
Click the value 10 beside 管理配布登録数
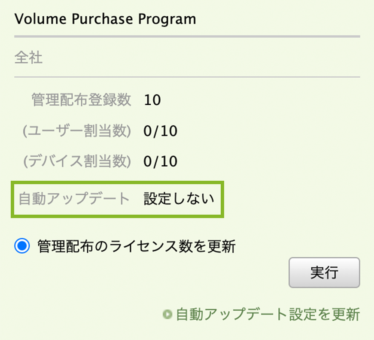pyautogui.click(x=152, y=100)
